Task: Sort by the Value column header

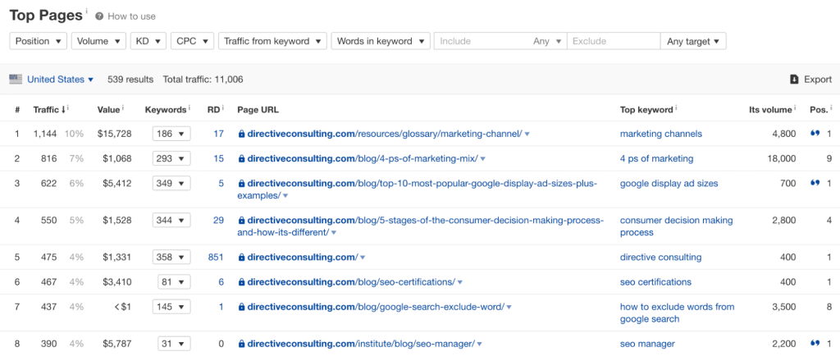Action: pos(109,108)
